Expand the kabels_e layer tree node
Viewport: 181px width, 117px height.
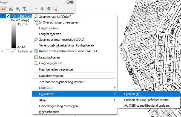pos(2,51)
